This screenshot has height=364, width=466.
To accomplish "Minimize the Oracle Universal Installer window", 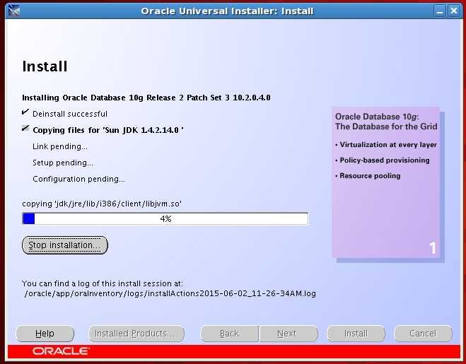I will tap(440, 11).
